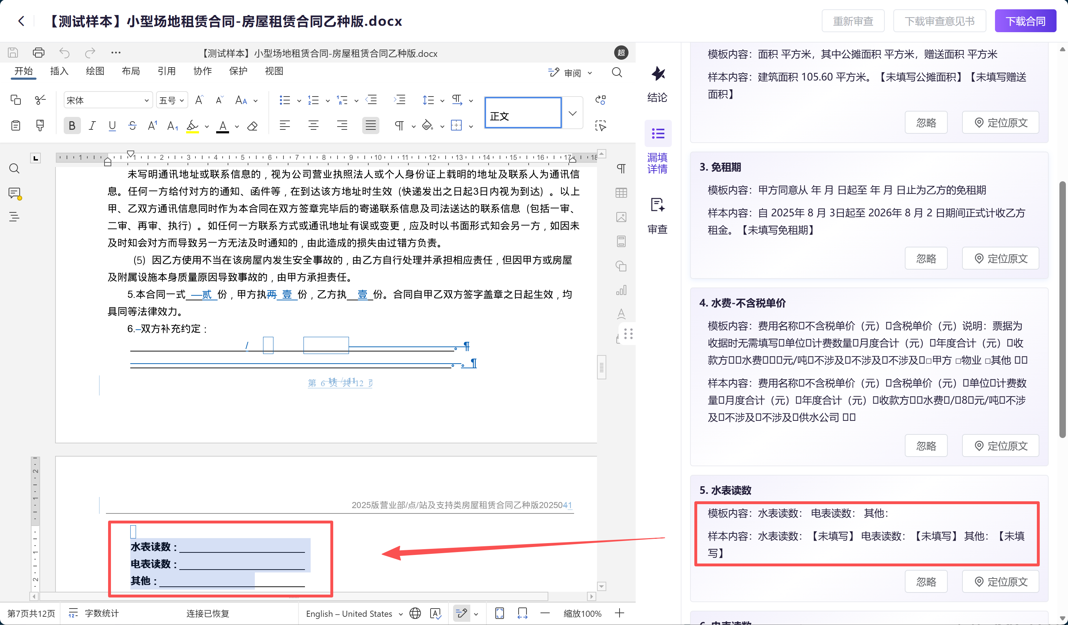
Task: Click the 下载合同 button
Action: [x=1025, y=21]
